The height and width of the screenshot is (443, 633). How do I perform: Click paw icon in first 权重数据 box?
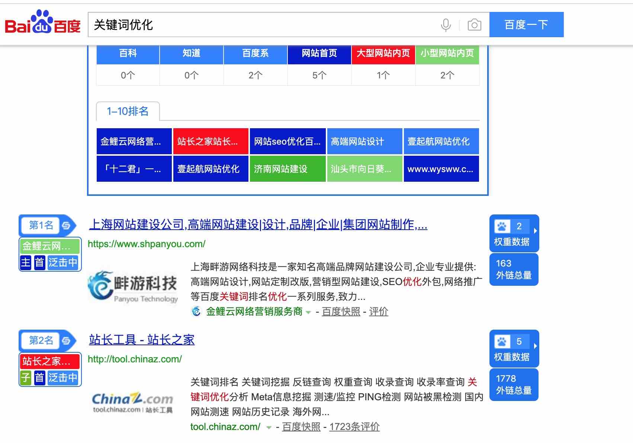502,226
